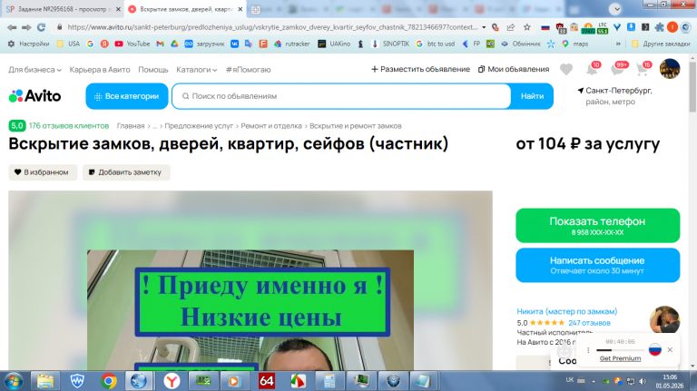Open a new tab with the plus button

(x=256, y=9)
